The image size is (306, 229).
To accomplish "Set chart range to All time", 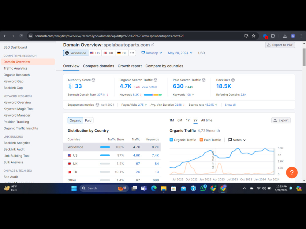I will 207,120.
